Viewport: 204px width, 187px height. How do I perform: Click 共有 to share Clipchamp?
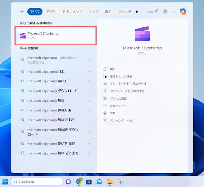coord(113,113)
